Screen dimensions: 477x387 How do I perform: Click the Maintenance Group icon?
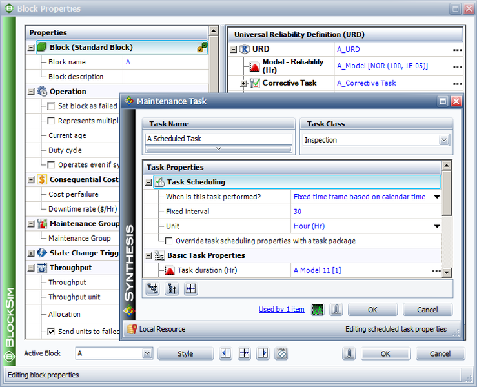pyautogui.click(x=42, y=224)
